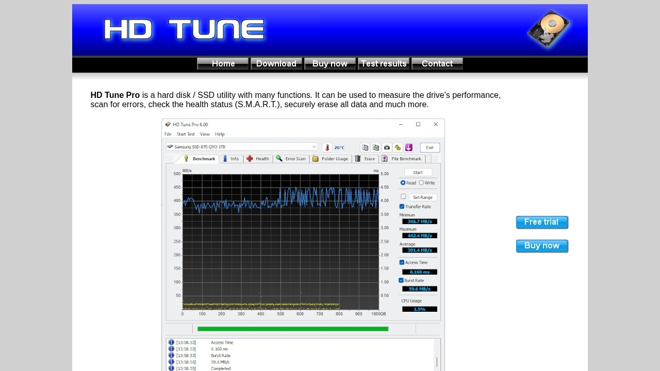Click the yellow options icon in toolbar
This screenshot has width=660, height=371.
[x=398, y=147]
